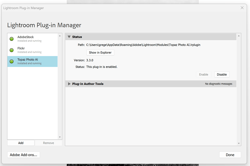Viewport: 250px width, 166px height.
Task: Add a new plug-in with the Add button
Action: click(21, 143)
